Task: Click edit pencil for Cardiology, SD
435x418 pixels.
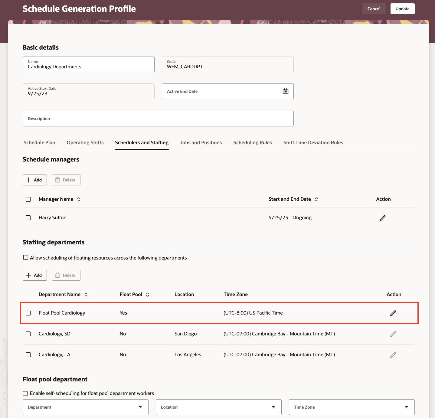Action: (x=393, y=334)
